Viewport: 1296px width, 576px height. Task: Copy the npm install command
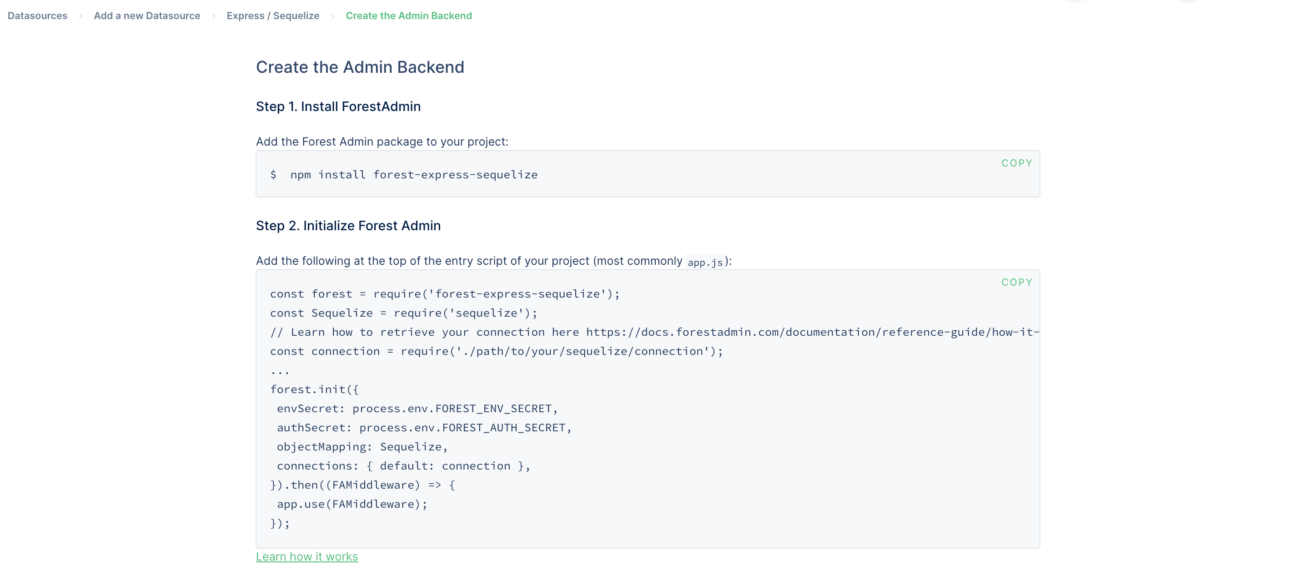(x=1016, y=163)
